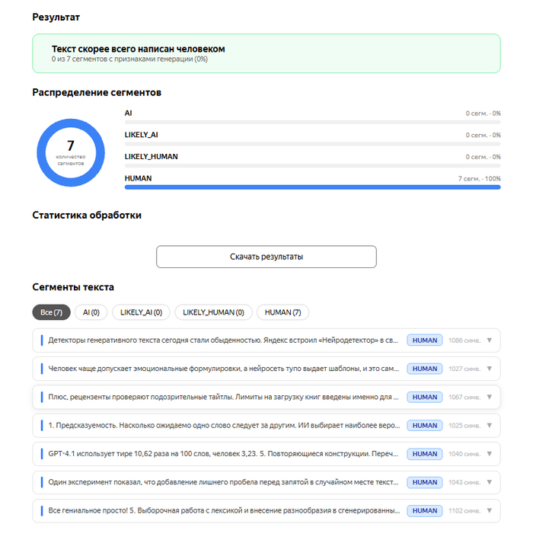
Task: Expand the segment starting '1. Предсказуемость'
Action: 490,425
